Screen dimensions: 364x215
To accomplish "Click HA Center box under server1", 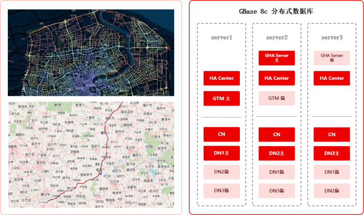I will [221, 78].
